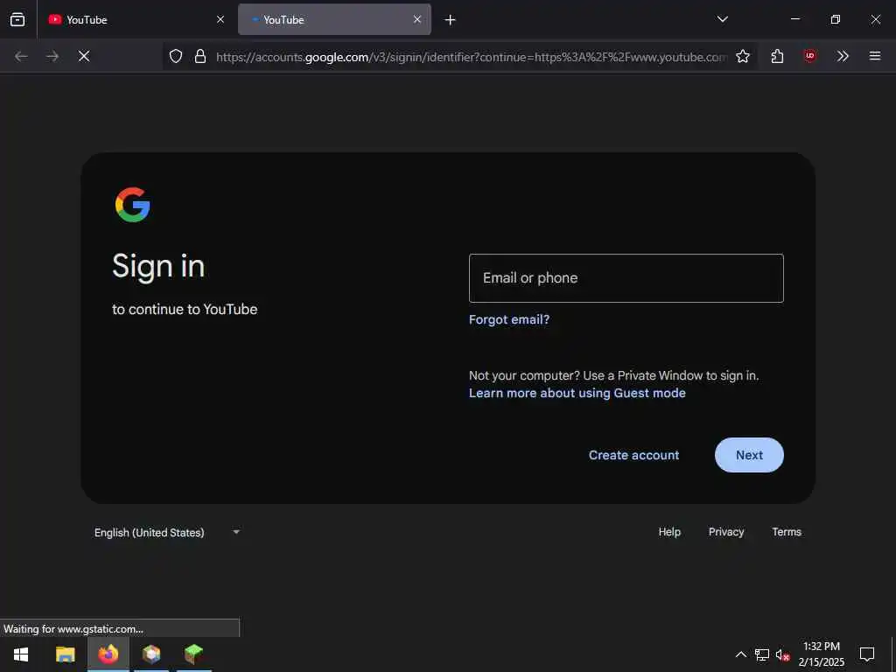Show more toolbar tools overflow chevron
The height and width of the screenshot is (672, 896).
point(843,56)
